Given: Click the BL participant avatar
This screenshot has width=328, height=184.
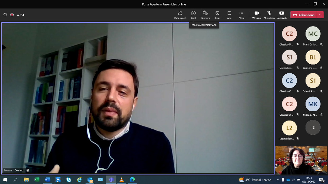Looking at the screenshot, I should click(x=313, y=57).
